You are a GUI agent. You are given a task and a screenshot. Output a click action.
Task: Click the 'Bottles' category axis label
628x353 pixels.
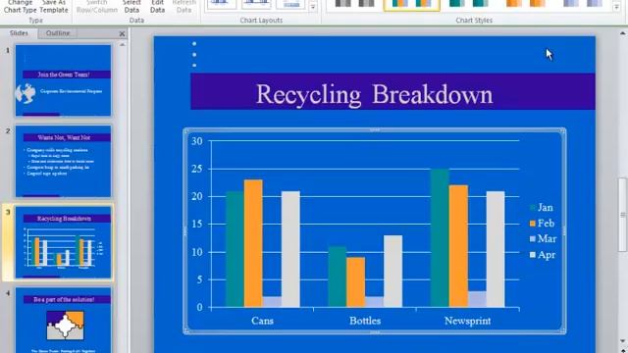point(365,321)
